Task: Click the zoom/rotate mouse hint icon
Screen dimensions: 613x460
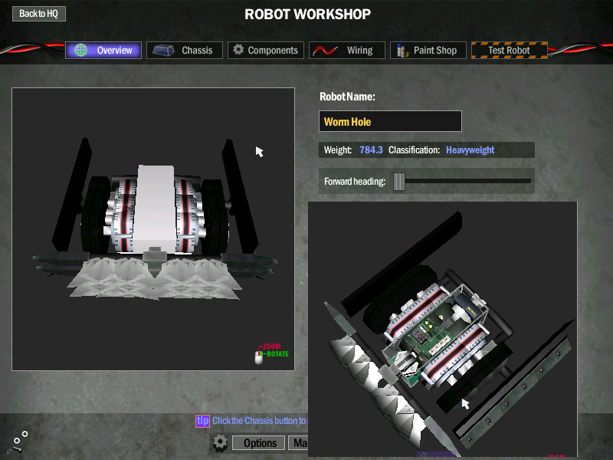Action: (259, 357)
